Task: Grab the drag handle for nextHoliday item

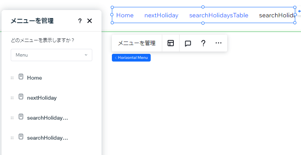Action: pyautogui.click(x=12, y=98)
